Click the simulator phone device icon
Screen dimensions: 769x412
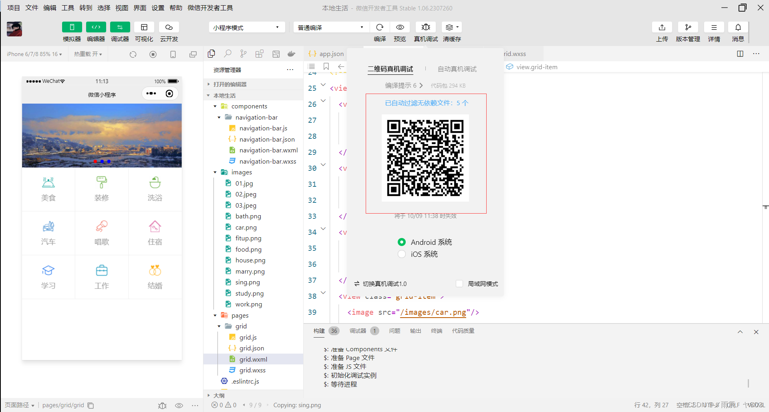173,54
